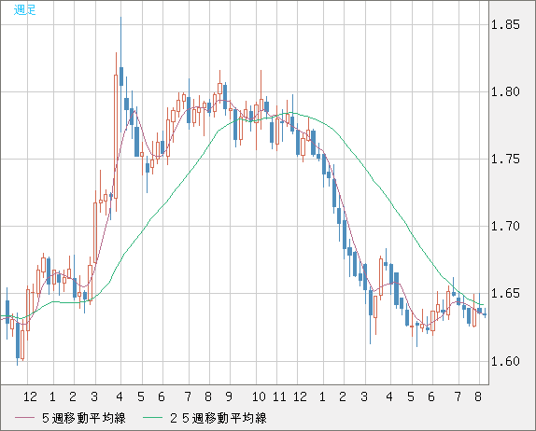
Task: Click the 1.70 price axis label
Action: click(505, 226)
